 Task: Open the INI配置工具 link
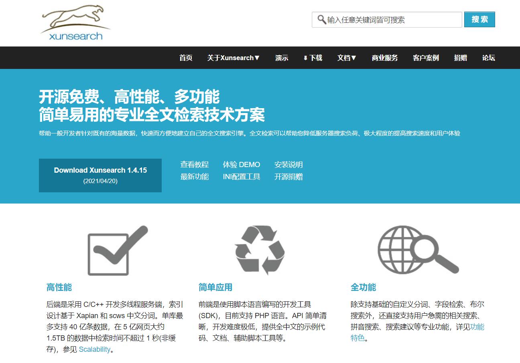(242, 177)
